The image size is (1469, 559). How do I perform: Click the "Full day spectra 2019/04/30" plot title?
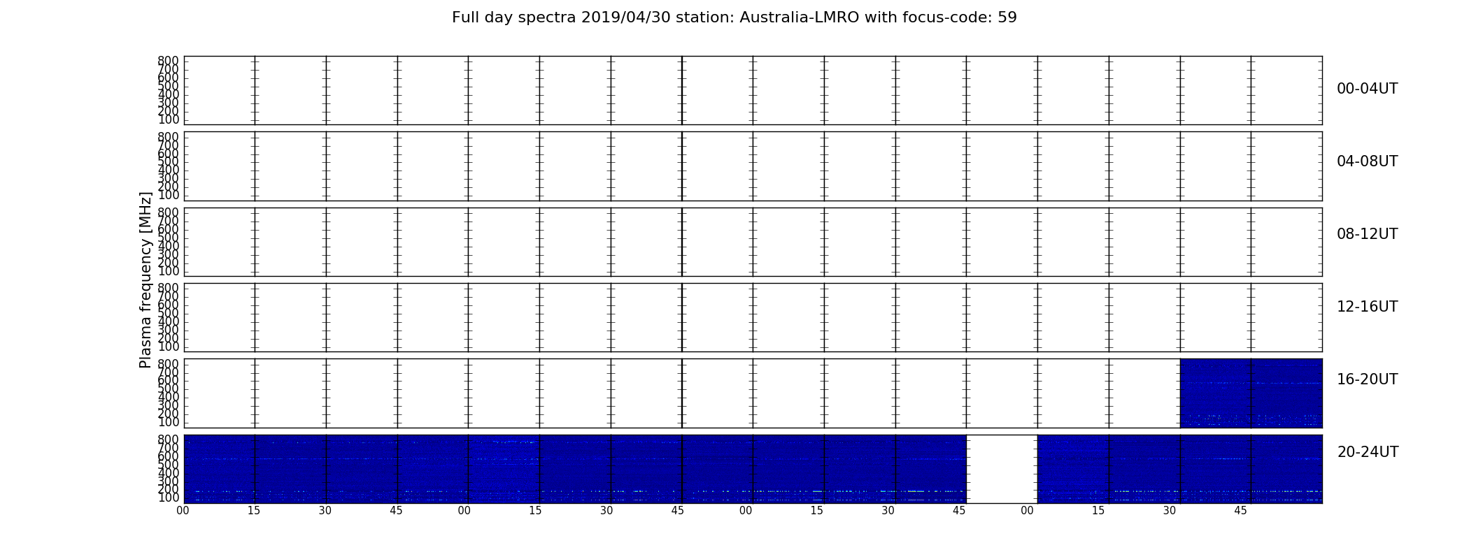click(734, 17)
